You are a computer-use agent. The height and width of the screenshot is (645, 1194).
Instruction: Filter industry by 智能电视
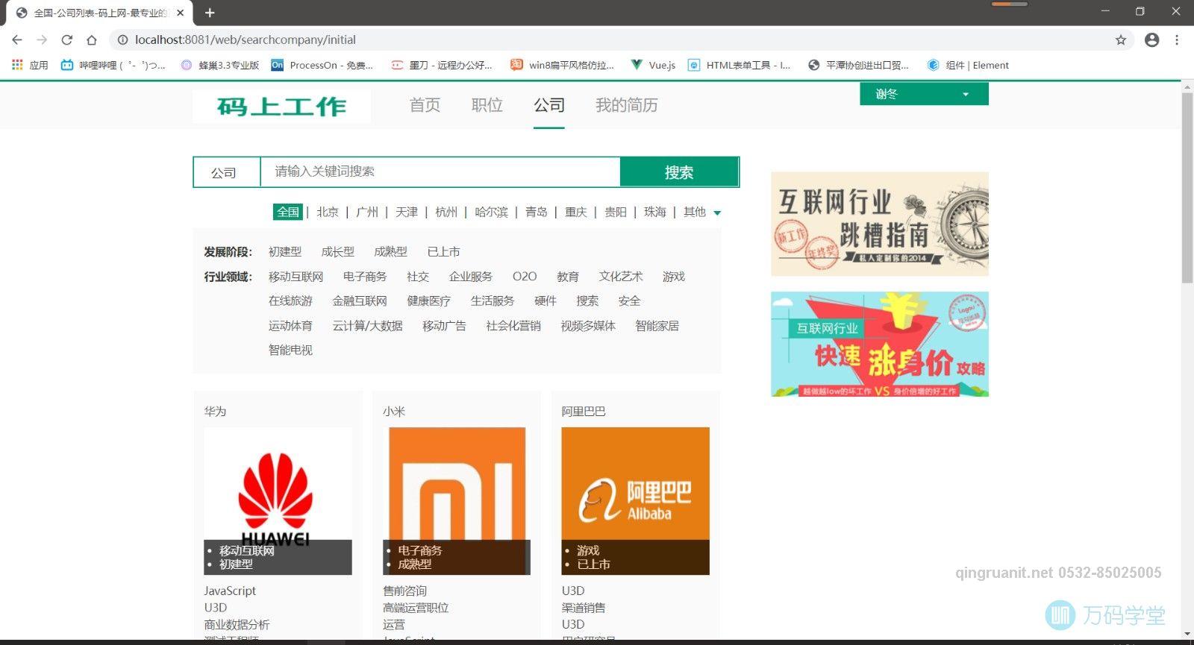coord(290,350)
